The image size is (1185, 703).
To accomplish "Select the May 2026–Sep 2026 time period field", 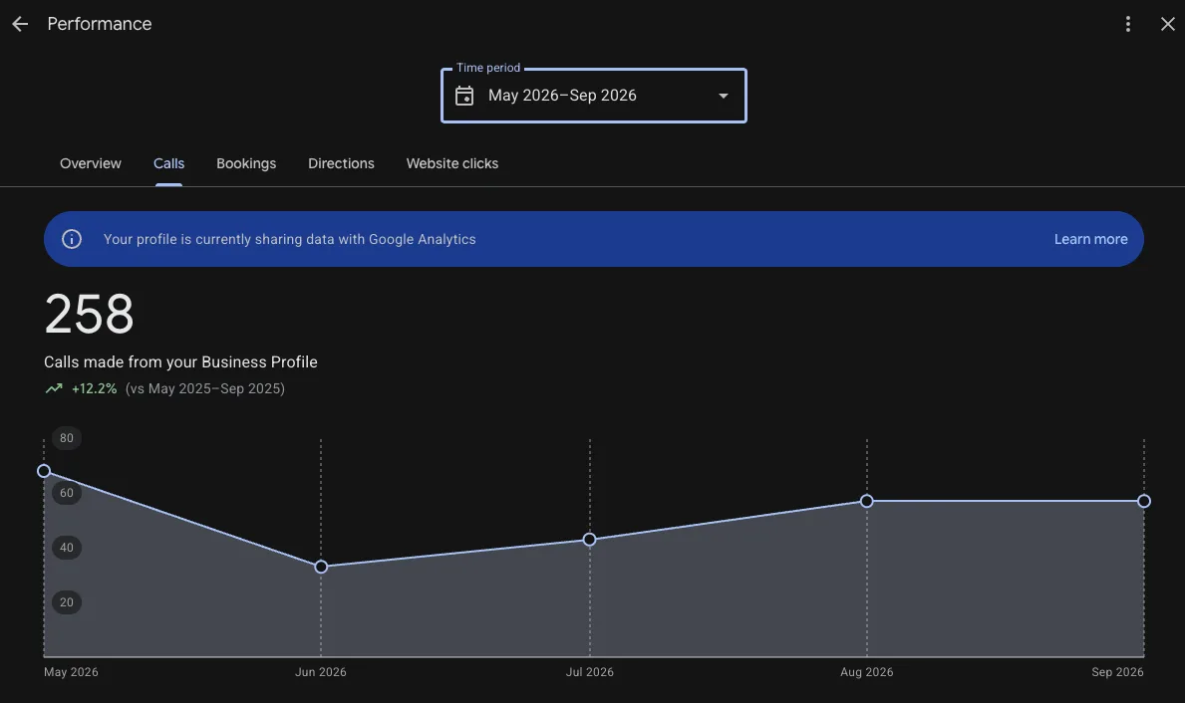I will point(593,96).
